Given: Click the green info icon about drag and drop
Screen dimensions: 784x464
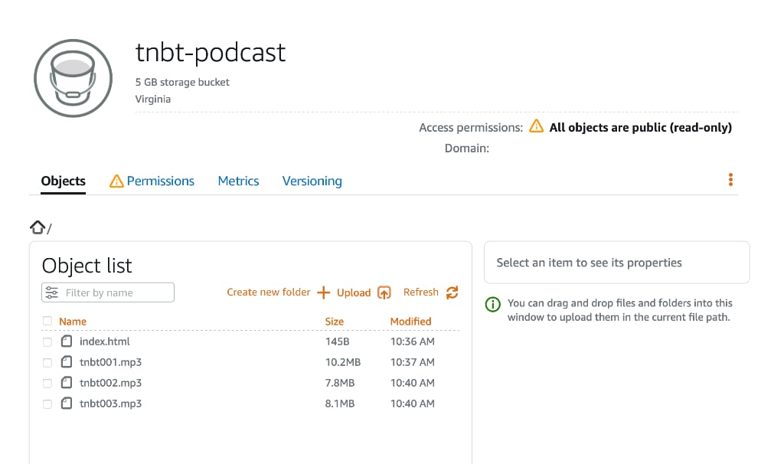Looking at the screenshot, I should coord(493,304).
